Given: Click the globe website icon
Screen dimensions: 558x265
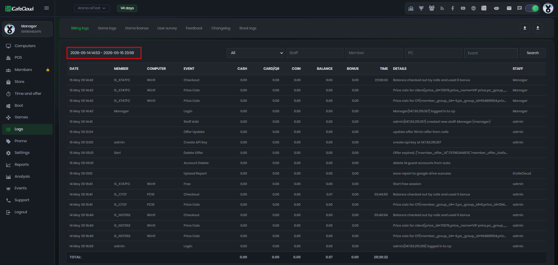Looking at the screenshot, I should [473, 8].
